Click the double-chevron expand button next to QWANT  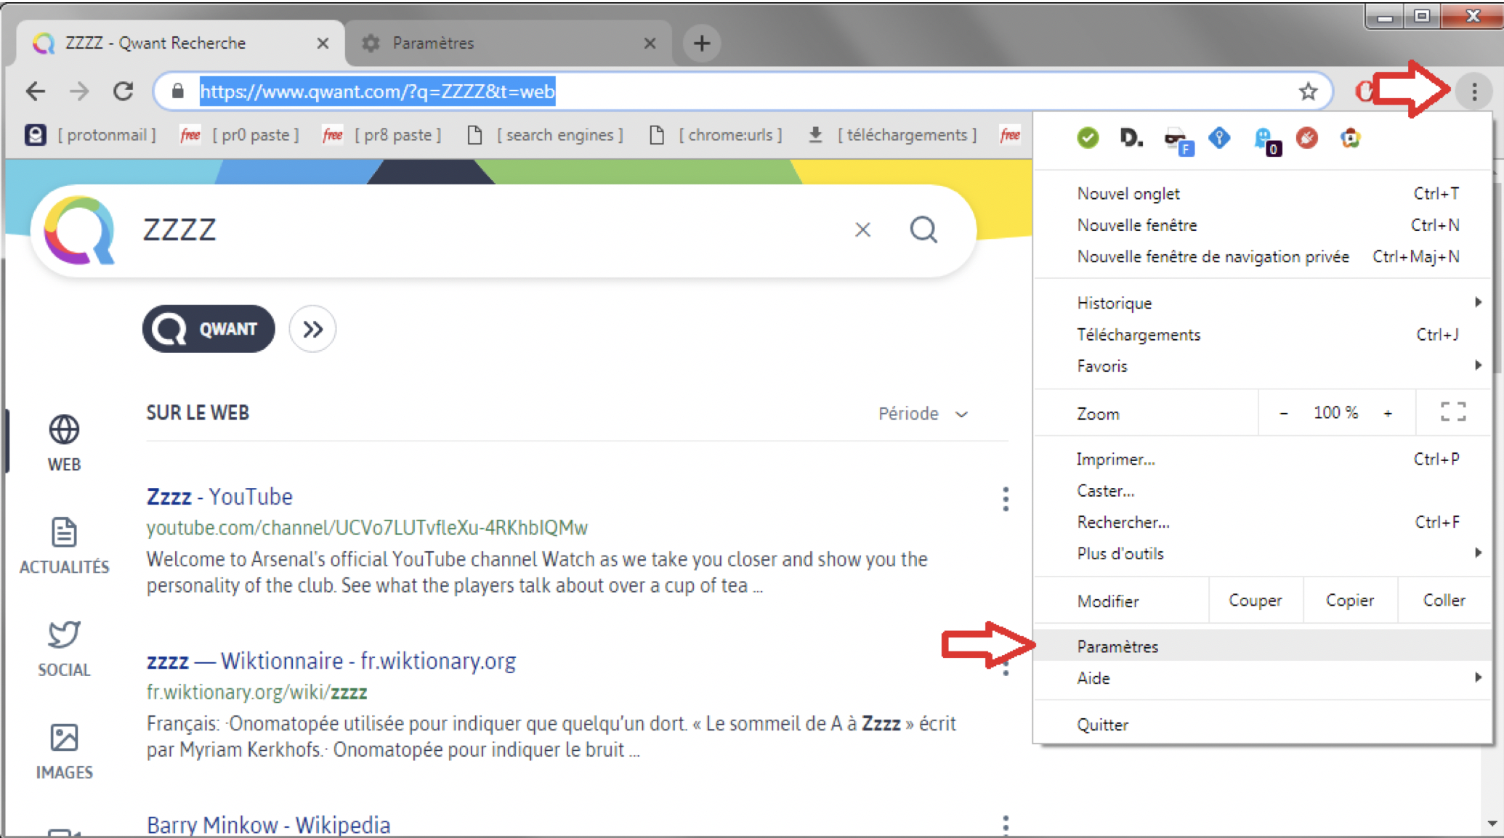point(312,329)
